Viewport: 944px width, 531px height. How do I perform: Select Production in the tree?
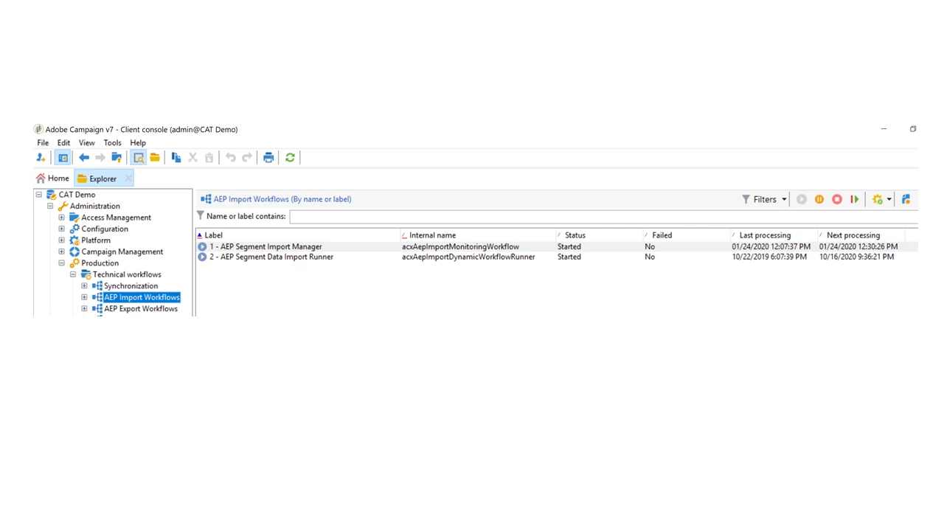tap(100, 263)
